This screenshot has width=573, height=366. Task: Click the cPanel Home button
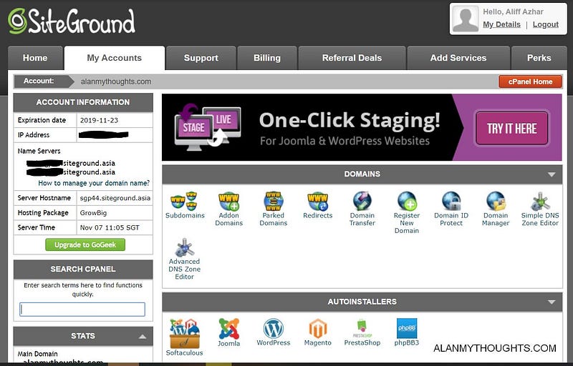[530, 81]
